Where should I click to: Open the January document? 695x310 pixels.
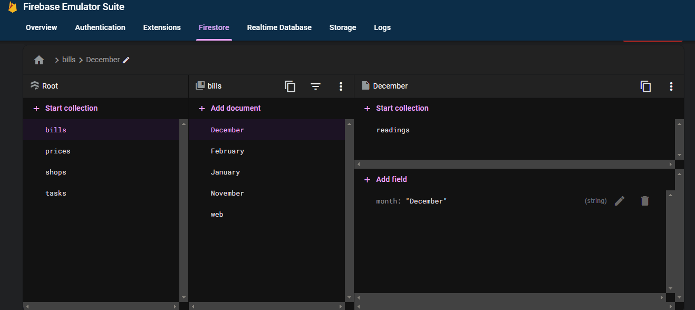coord(267,172)
